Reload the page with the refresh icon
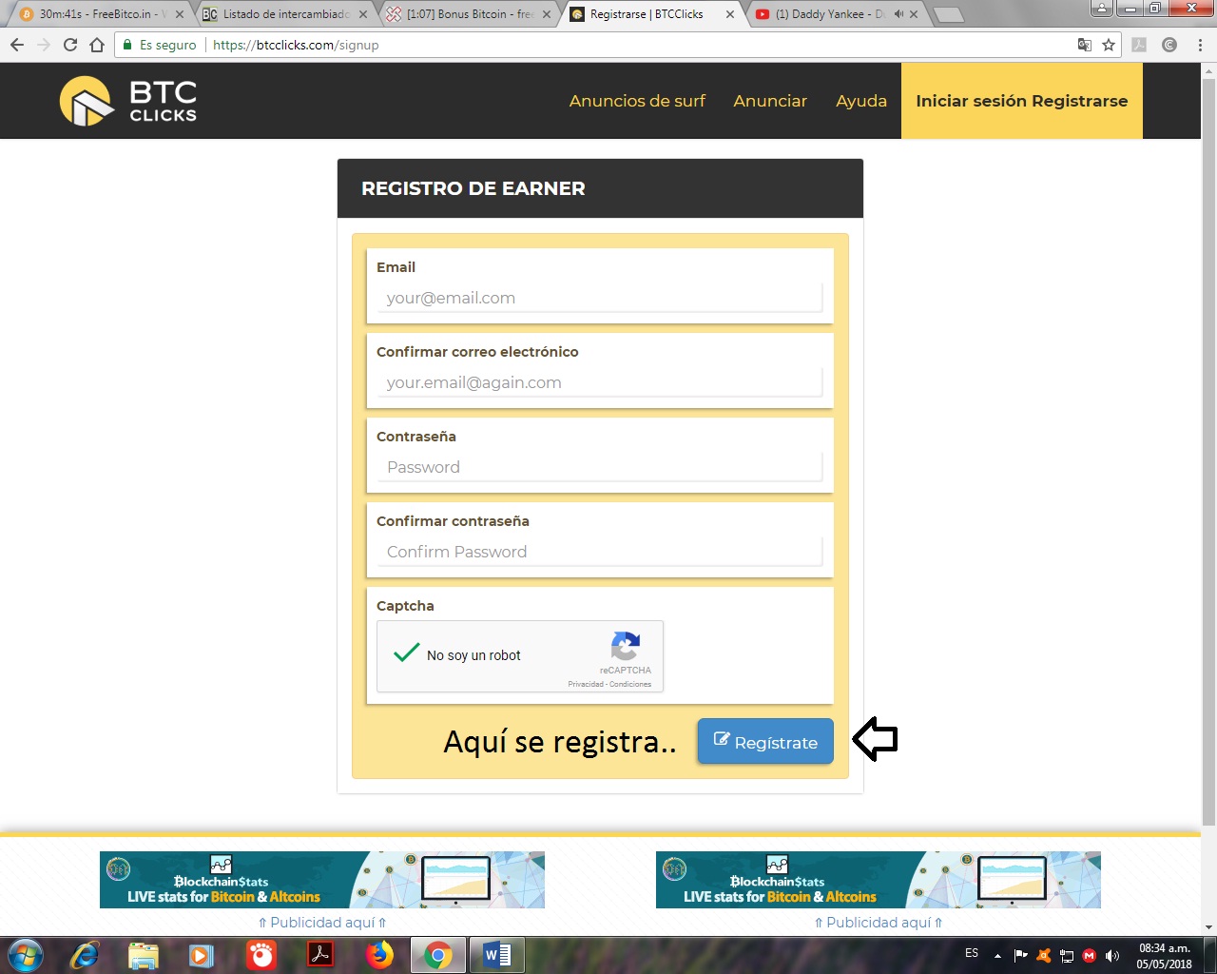This screenshot has width=1217, height=974. point(69,45)
